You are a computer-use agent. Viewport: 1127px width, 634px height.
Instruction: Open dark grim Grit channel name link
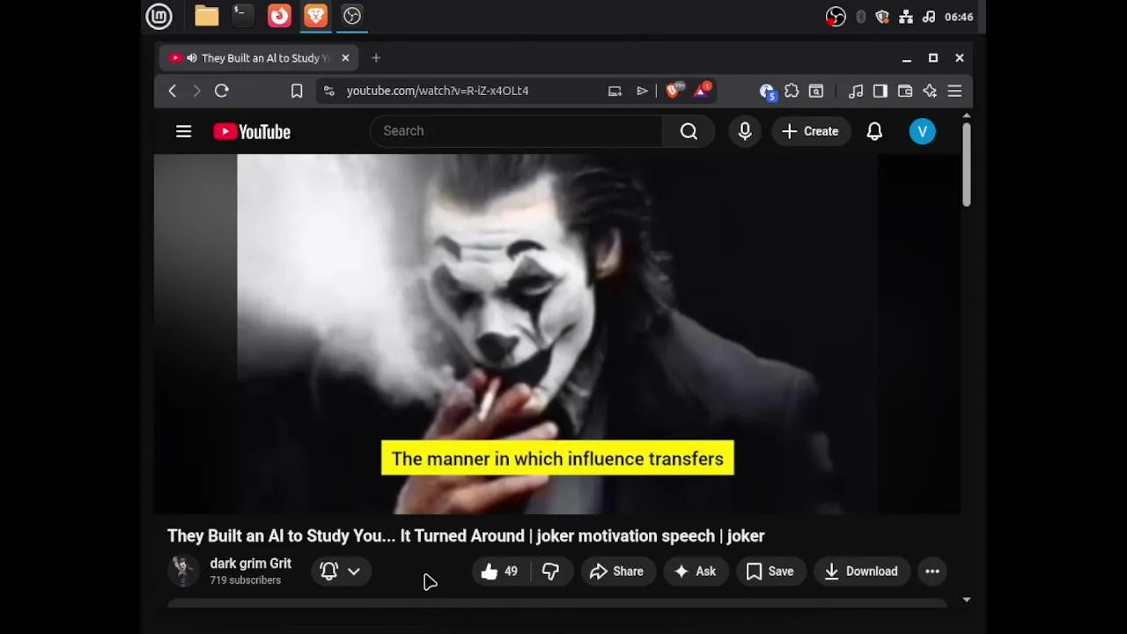click(x=250, y=564)
